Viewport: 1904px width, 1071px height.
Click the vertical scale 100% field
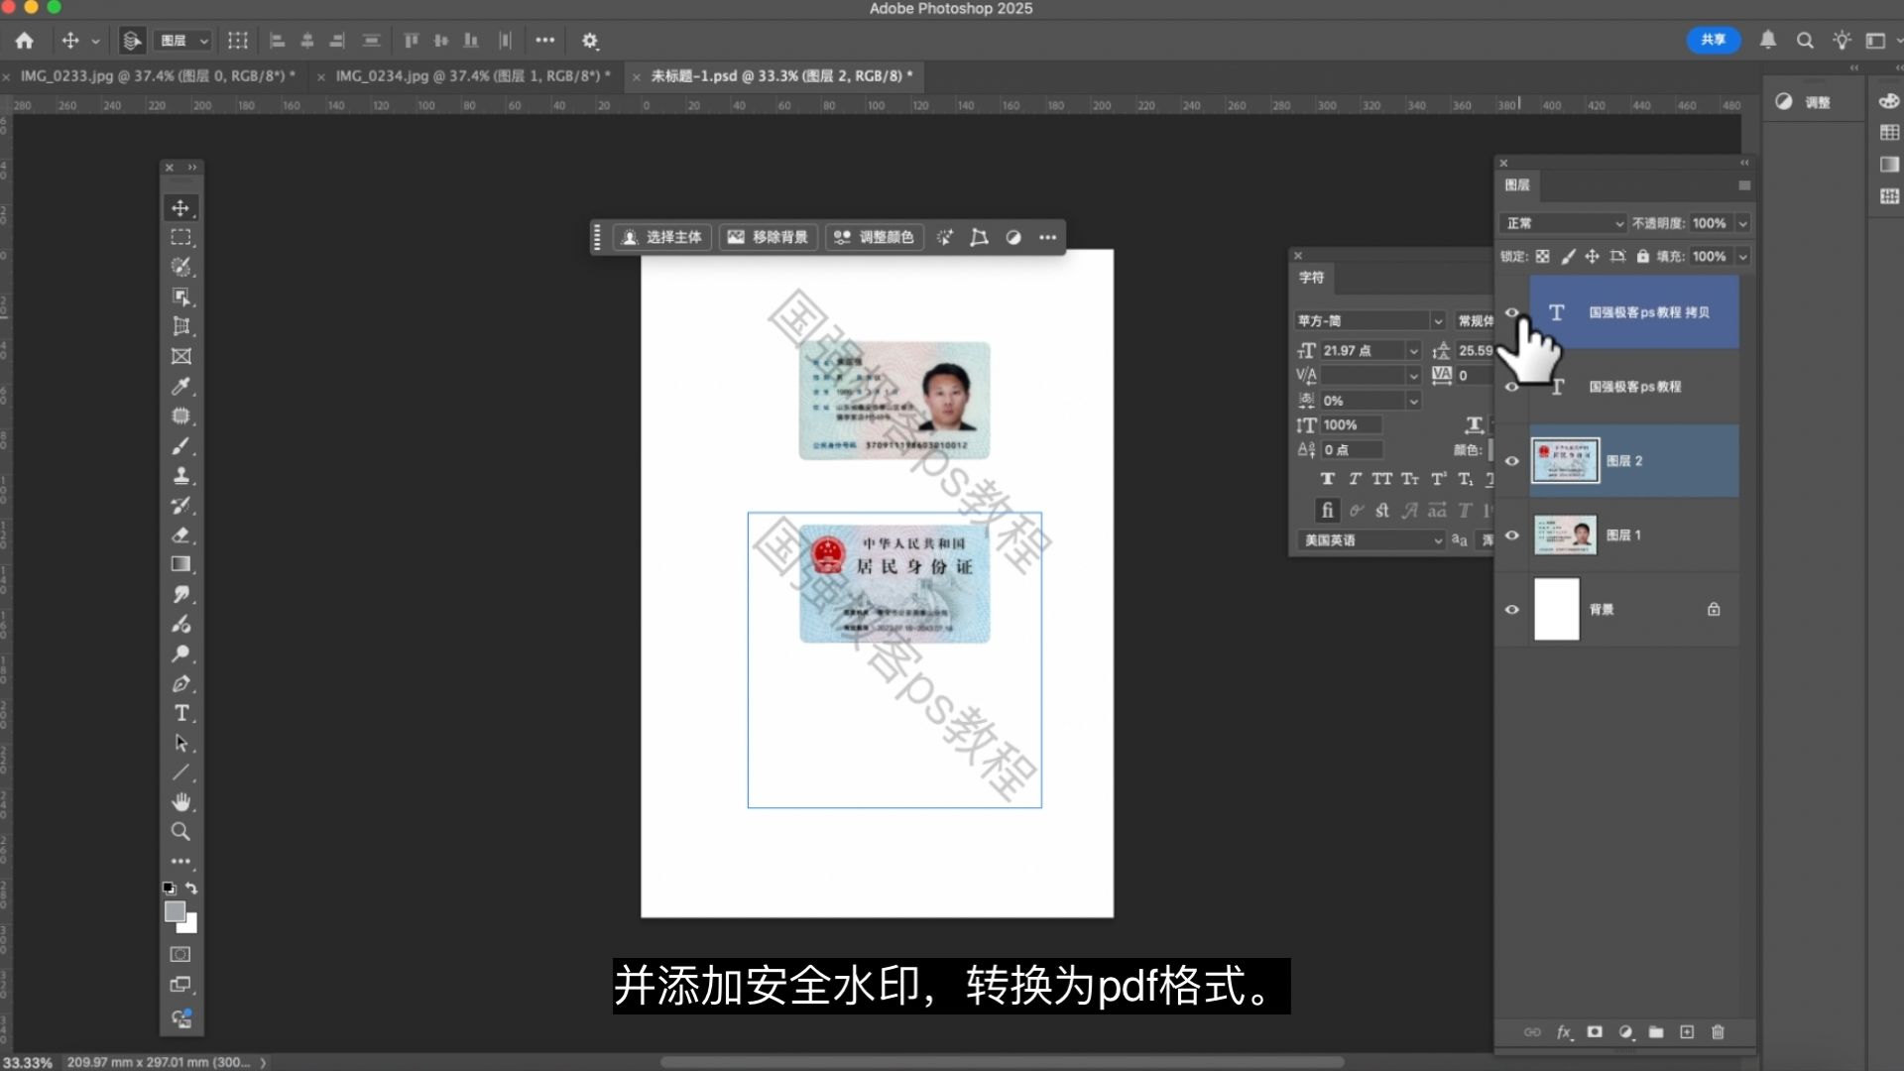click(x=1351, y=425)
